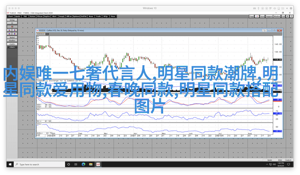Image resolution: width=300 pixels, height=175 pixels.
Task: Open the Windows Start menu
Action: click(10, 164)
